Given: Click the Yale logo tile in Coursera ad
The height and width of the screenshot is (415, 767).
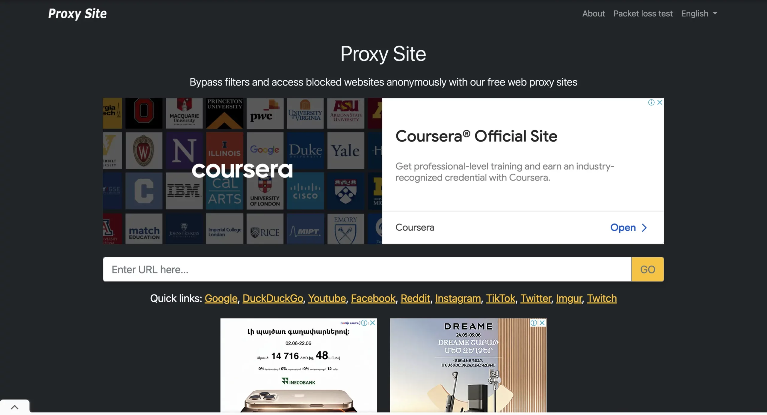Looking at the screenshot, I should point(345,151).
